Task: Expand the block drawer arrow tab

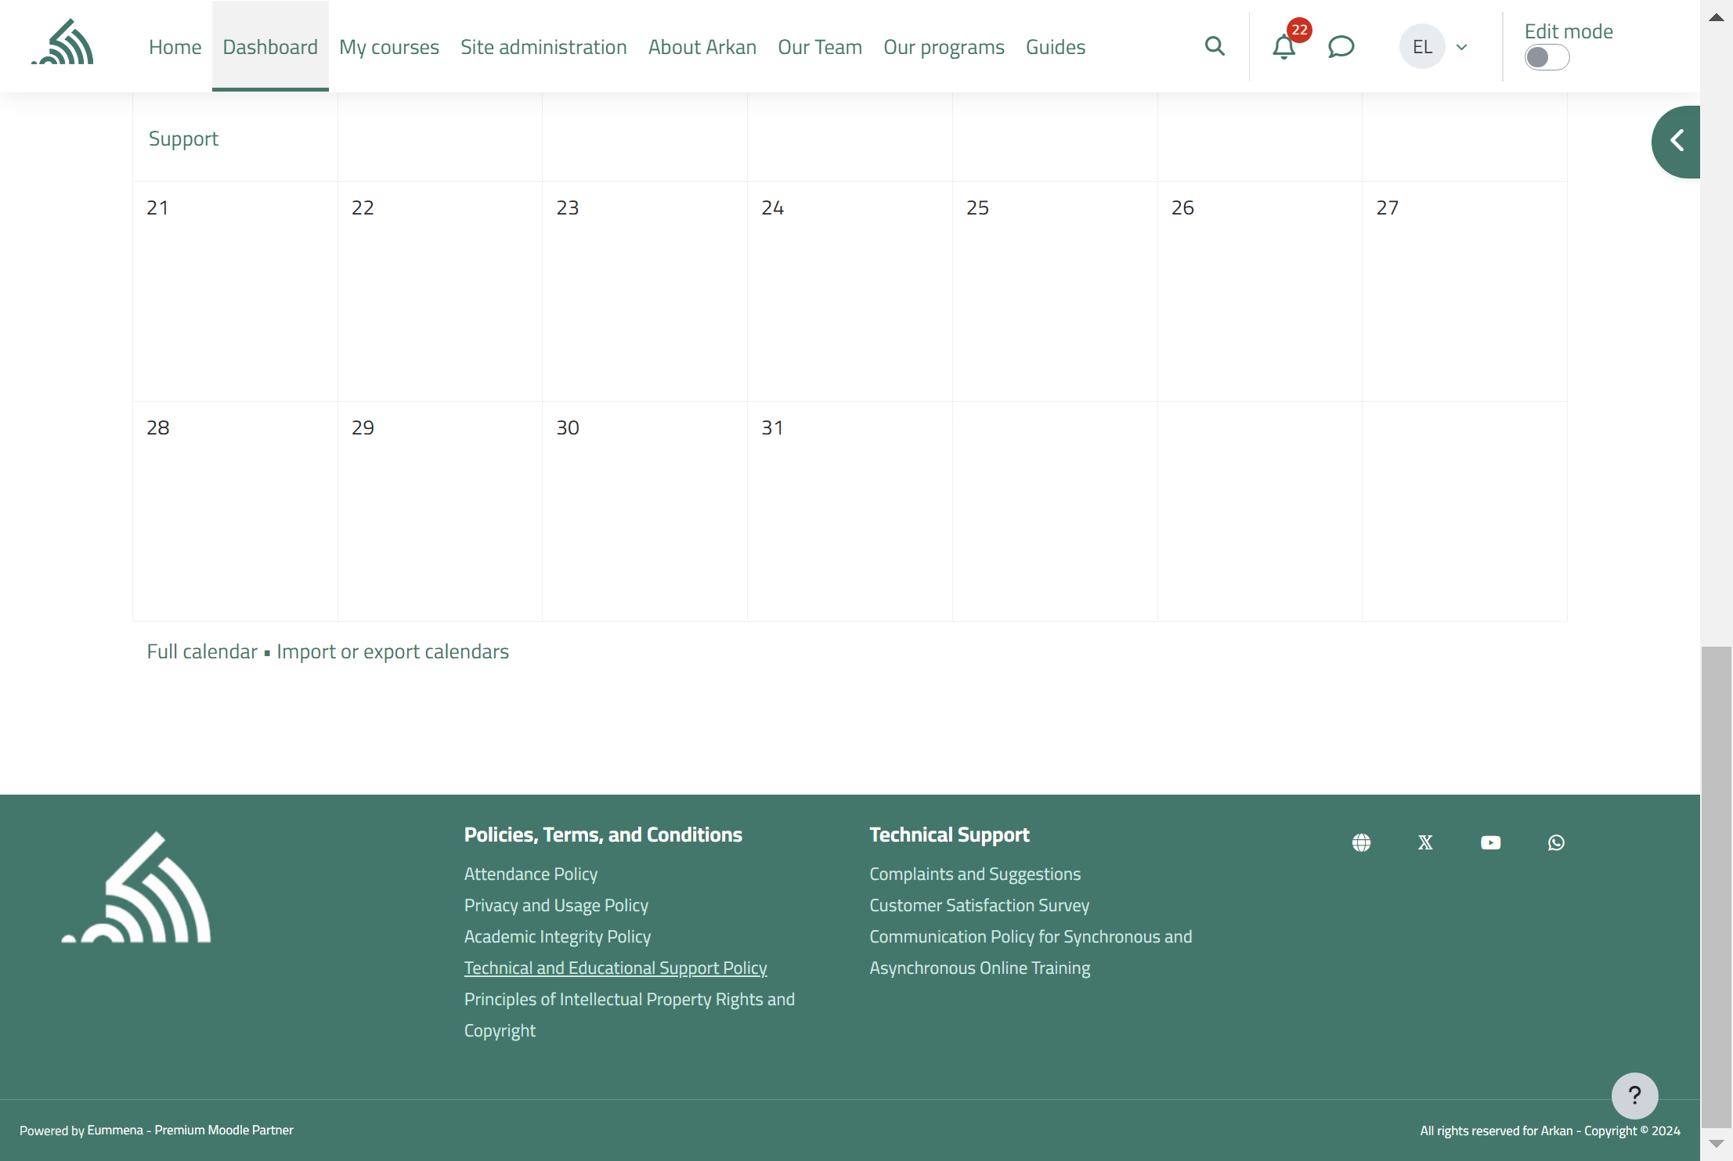Action: click(x=1676, y=142)
